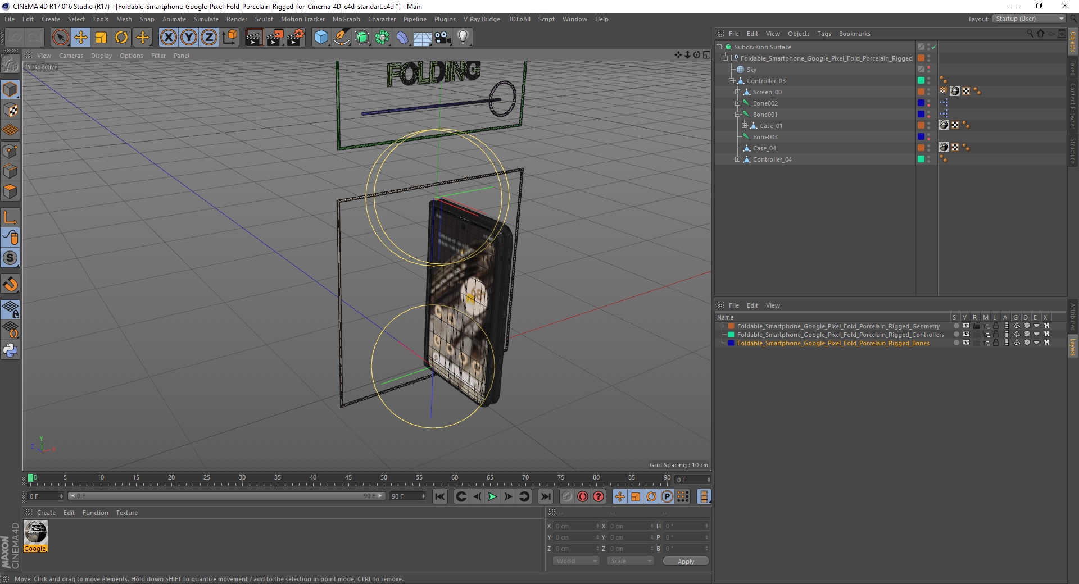Open Object Manager Tags menu
Image resolution: width=1079 pixels, height=584 pixels.
(824, 34)
